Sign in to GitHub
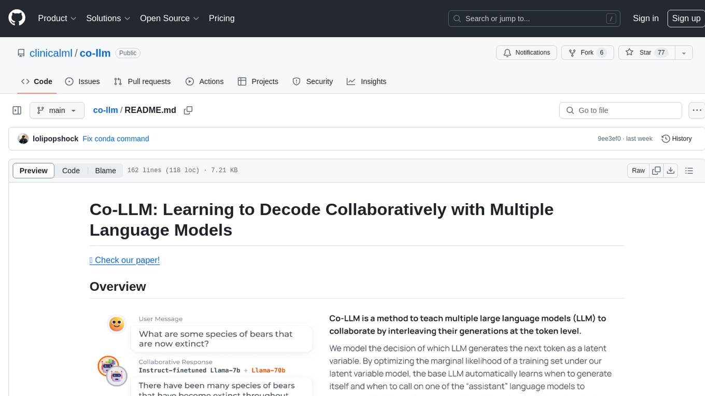Image resolution: width=705 pixels, height=396 pixels. (x=645, y=18)
